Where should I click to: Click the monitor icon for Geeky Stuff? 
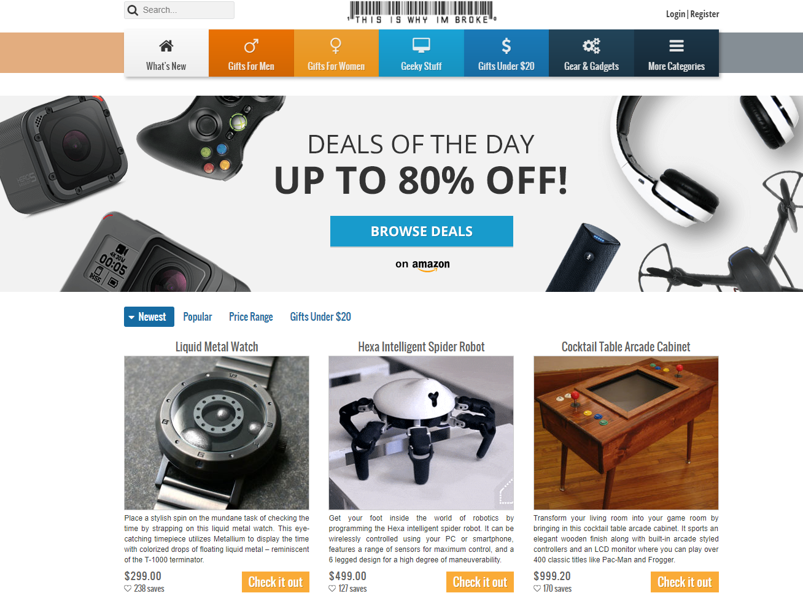pos(421,46)
